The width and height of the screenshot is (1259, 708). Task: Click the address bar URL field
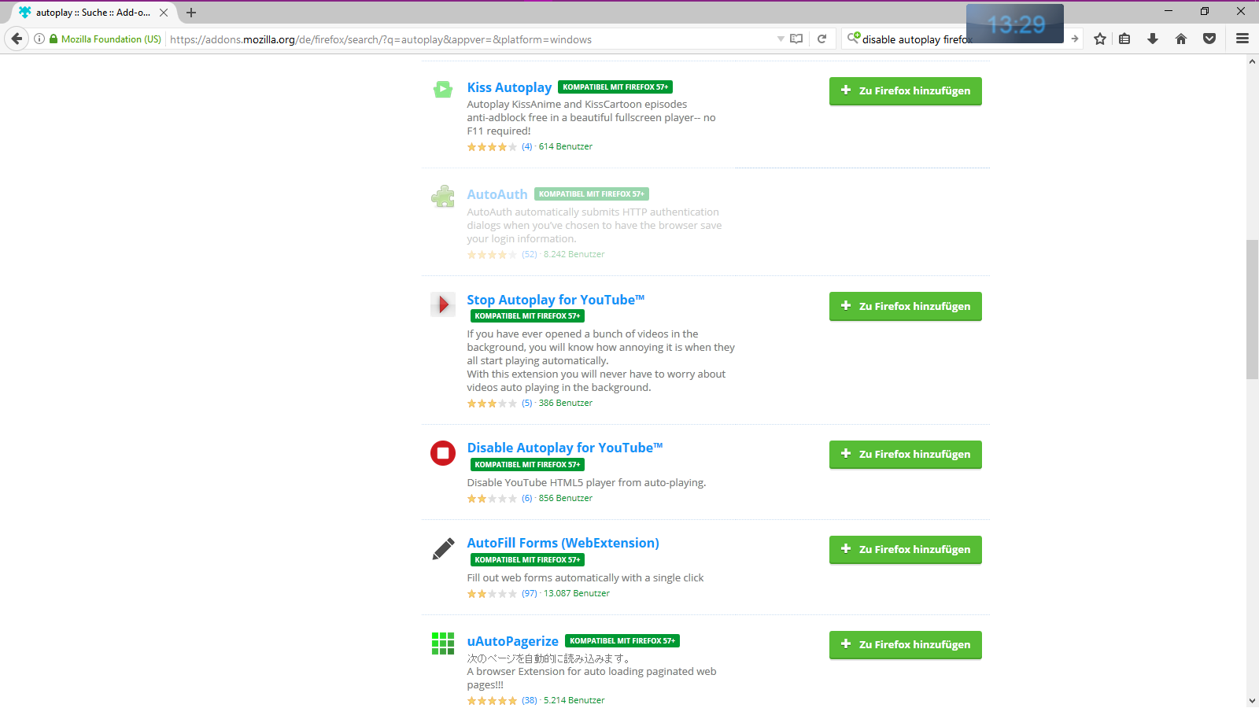(x=471, y=39)
